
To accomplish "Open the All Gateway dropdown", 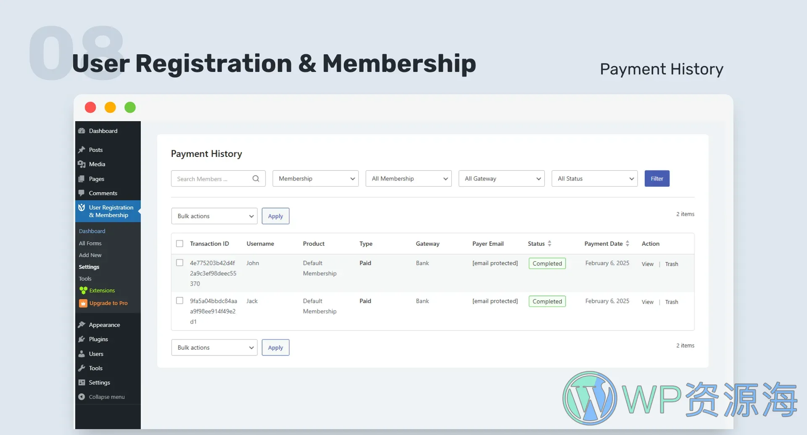I will tap(501, 178).
